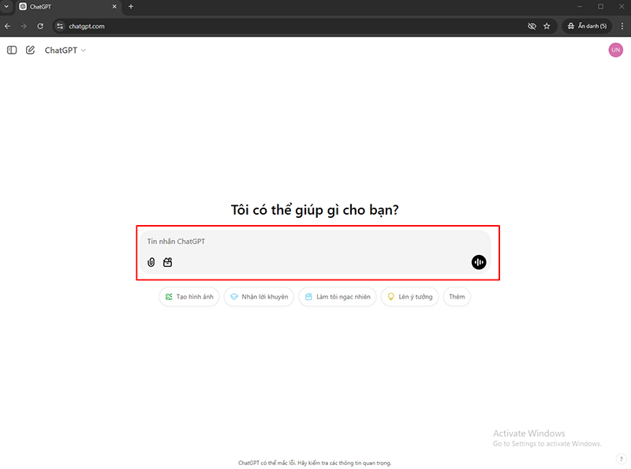Toggle the ChatGPT sidebar panel

pos(12,50)
